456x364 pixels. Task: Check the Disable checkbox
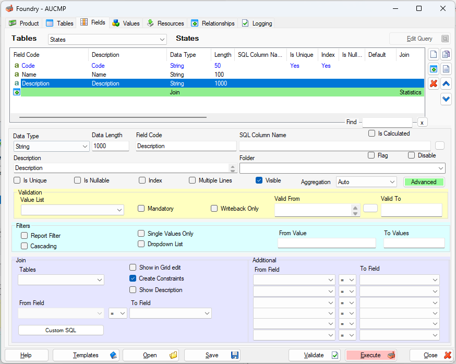(x=411, y=155)
